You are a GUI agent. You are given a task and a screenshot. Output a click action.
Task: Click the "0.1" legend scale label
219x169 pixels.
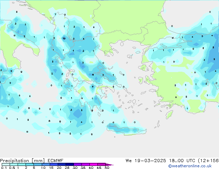[x=4, y=168]
